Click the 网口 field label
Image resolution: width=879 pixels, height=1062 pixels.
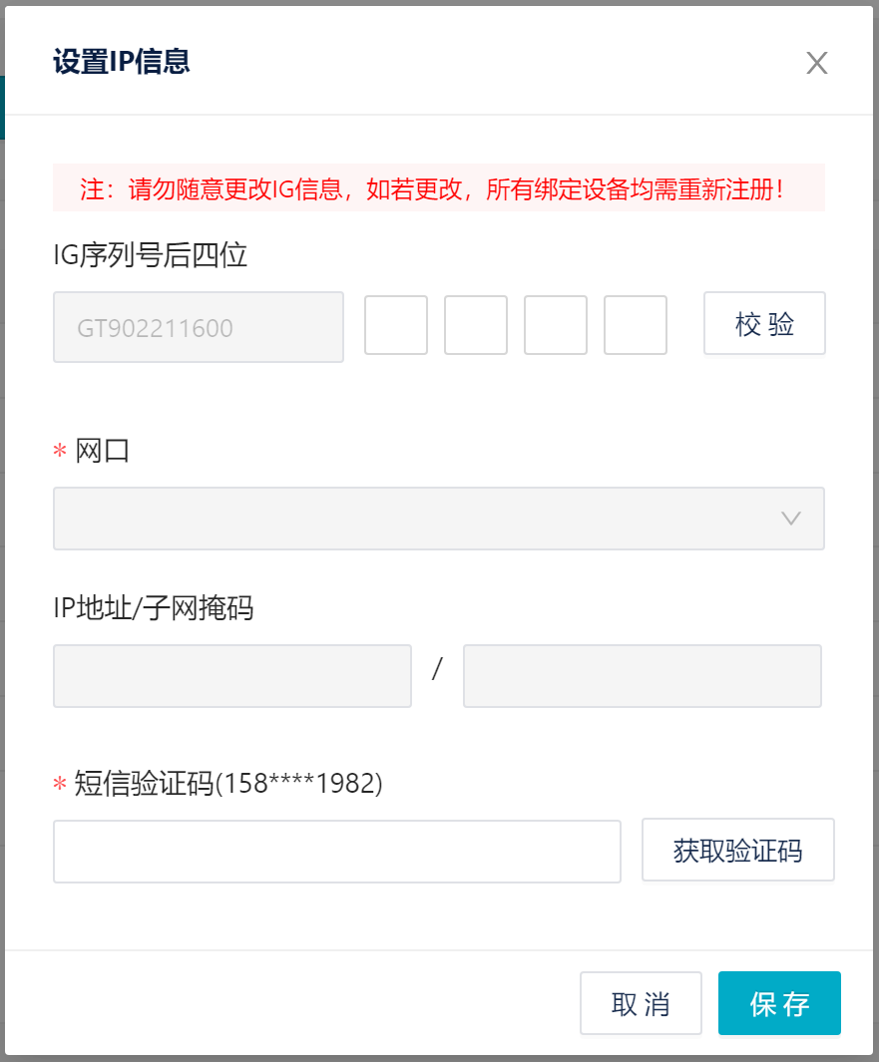click(103, 452)
